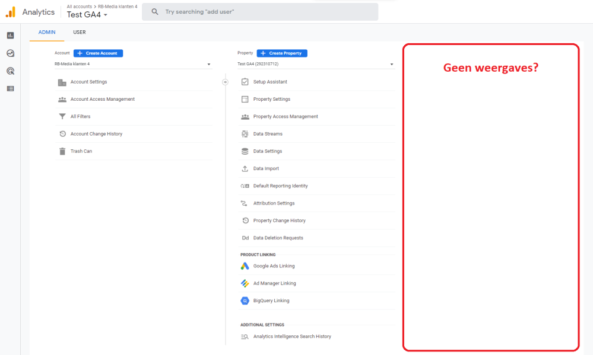Click the Create Property button
The height and width of the screenshot is (355, 593).
(x=282, y=53)
